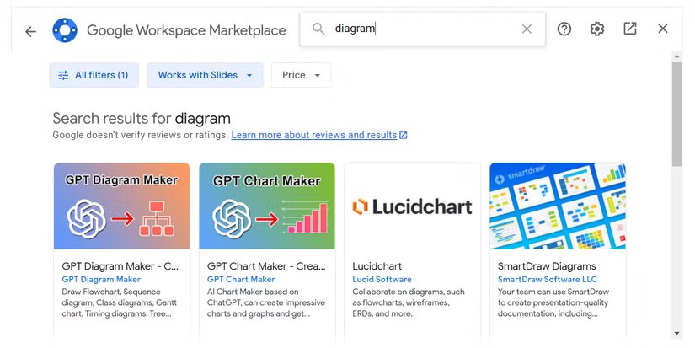Click the SmartDraw Software LLC developer link
695x348 pixels.
(x=547, y=279)
